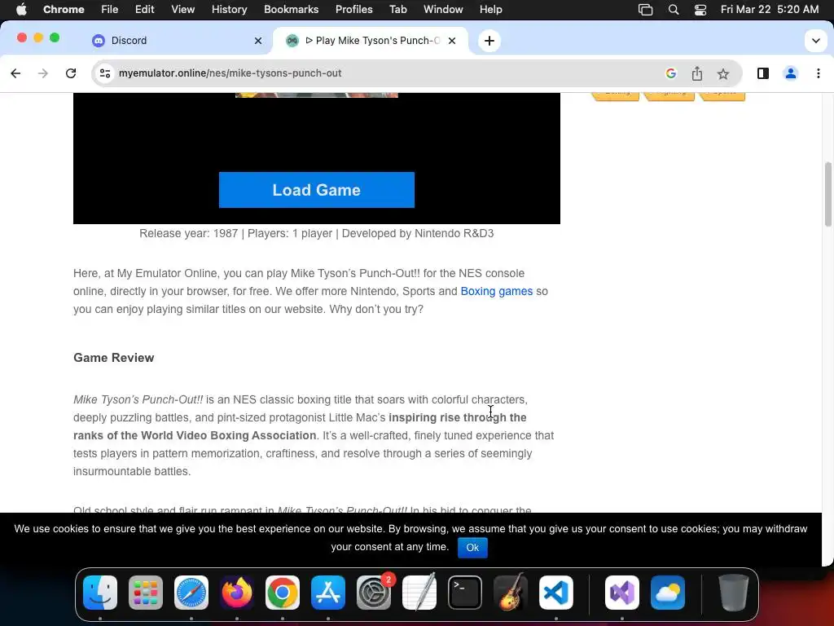The height and width of the screenshot is (626, 834).
Task: View site information icon in address bar
Action: (x=105, y=73)
